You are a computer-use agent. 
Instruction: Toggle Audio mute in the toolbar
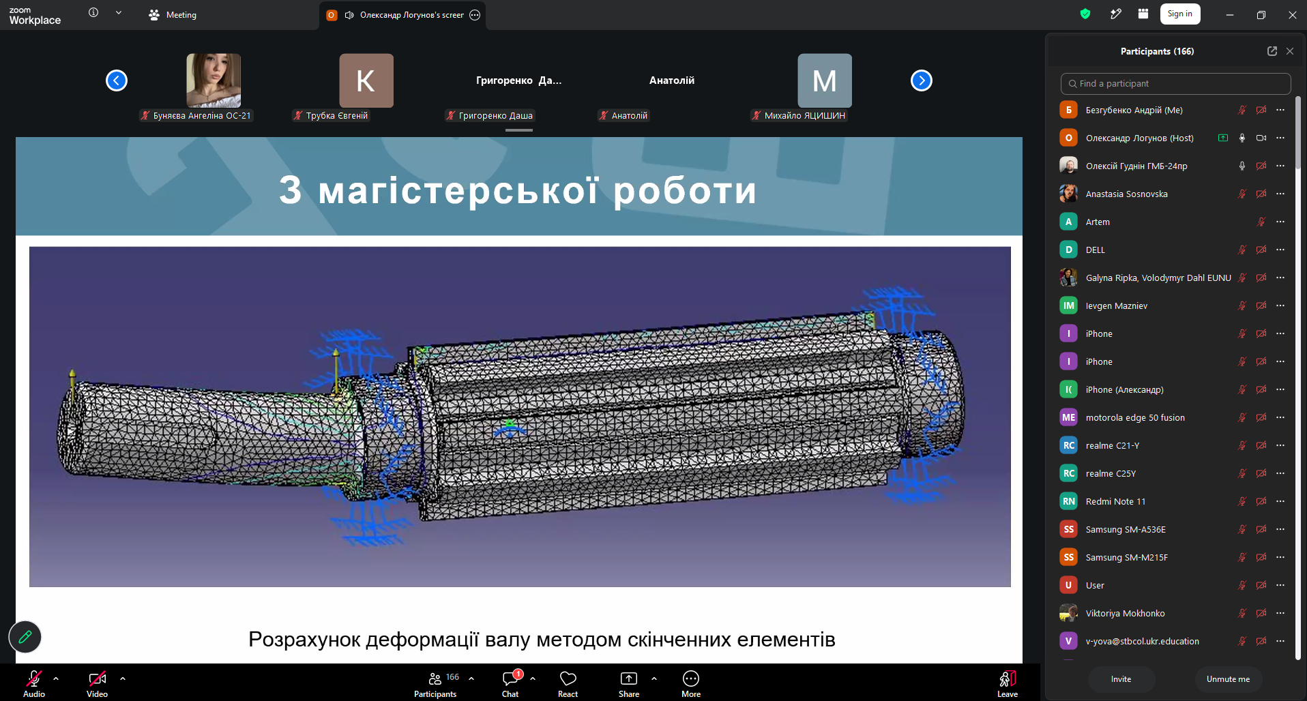pyautogui.click(x=33, y=683)
